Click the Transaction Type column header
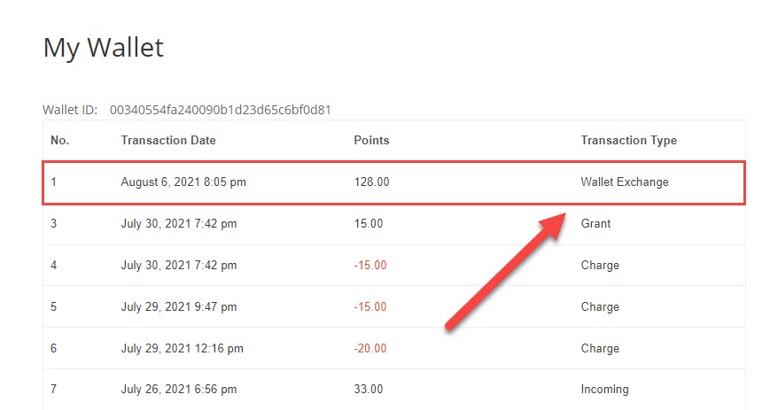This screenshot has height=410, width=778. 628,140
